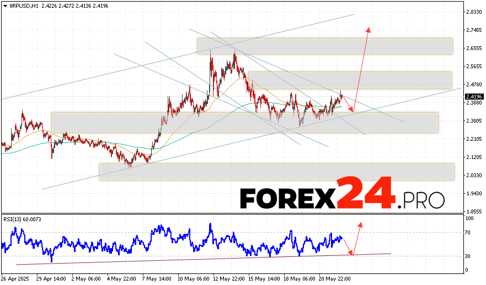Select the short red downward arrow on price chart

348,103
